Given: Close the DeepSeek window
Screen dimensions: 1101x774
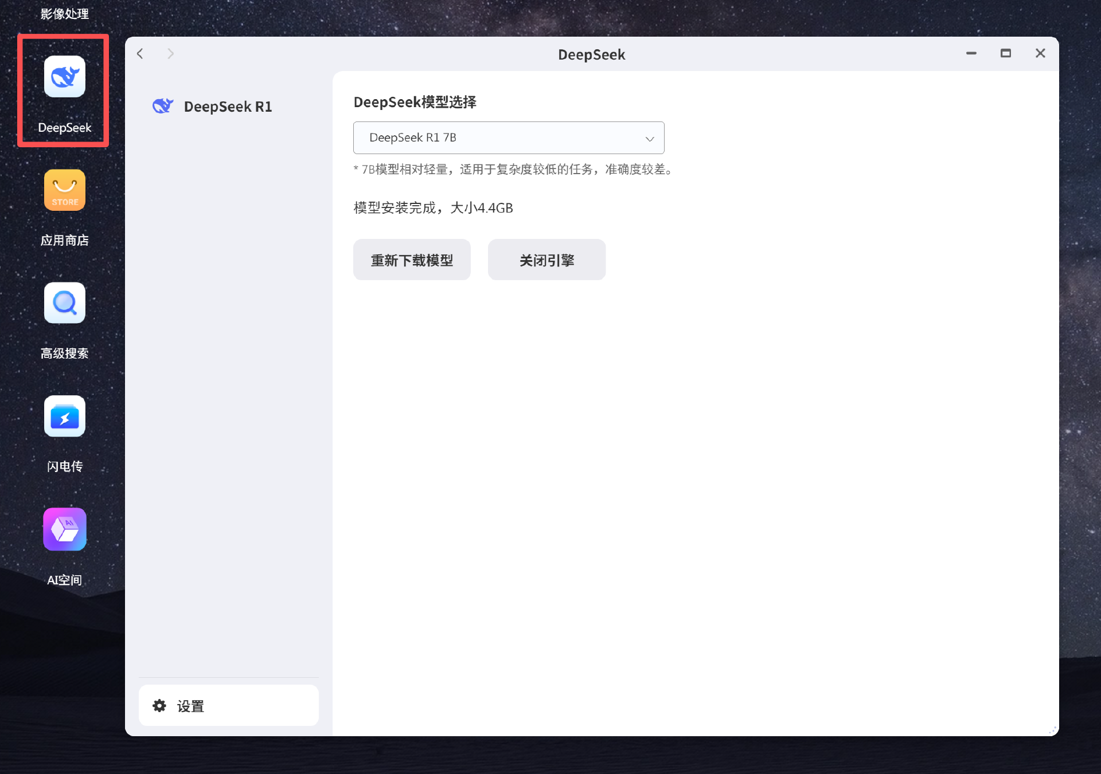Looking at the screenshot, I should tap(1040, 53).
